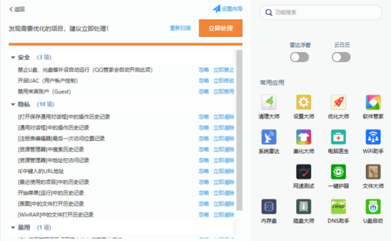Collapse the 安全 section
The width and height of the screenshot is (391, 241).
(x=13, y=57)
